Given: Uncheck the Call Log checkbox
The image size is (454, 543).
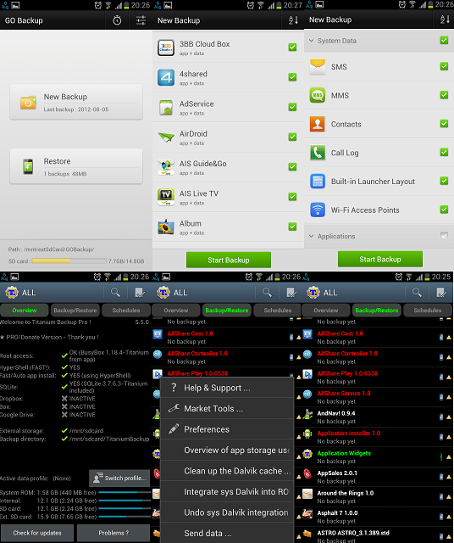Looking at the screenshot, I should coord(445,152).
